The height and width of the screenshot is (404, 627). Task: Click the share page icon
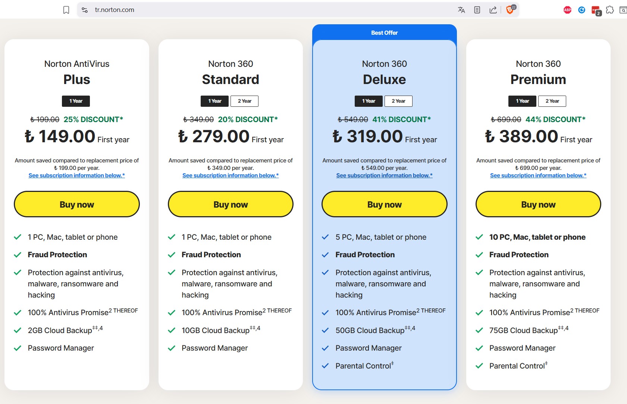point(493,10)
